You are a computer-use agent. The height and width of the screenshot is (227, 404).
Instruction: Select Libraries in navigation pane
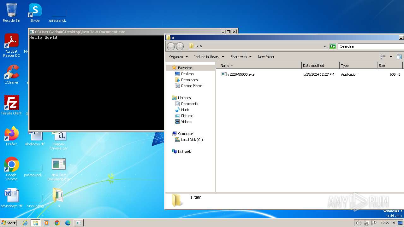184,98
